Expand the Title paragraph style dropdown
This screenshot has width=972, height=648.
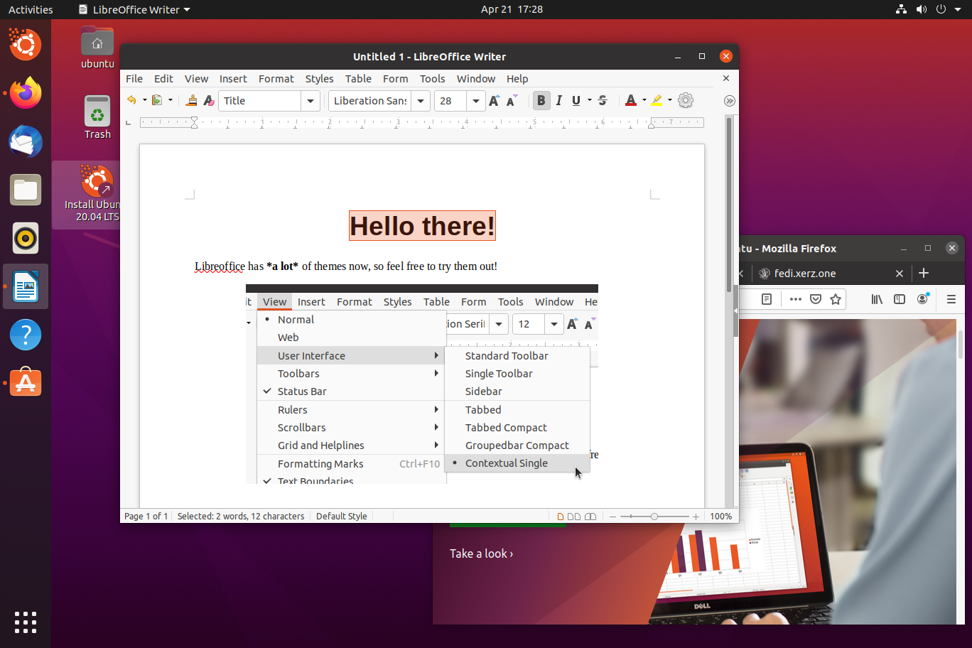310,101
